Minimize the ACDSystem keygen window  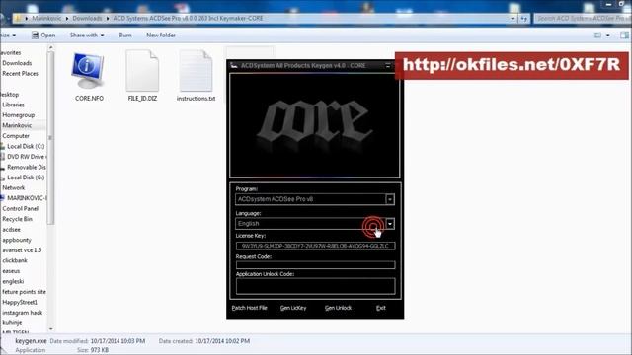coord(388,66)
